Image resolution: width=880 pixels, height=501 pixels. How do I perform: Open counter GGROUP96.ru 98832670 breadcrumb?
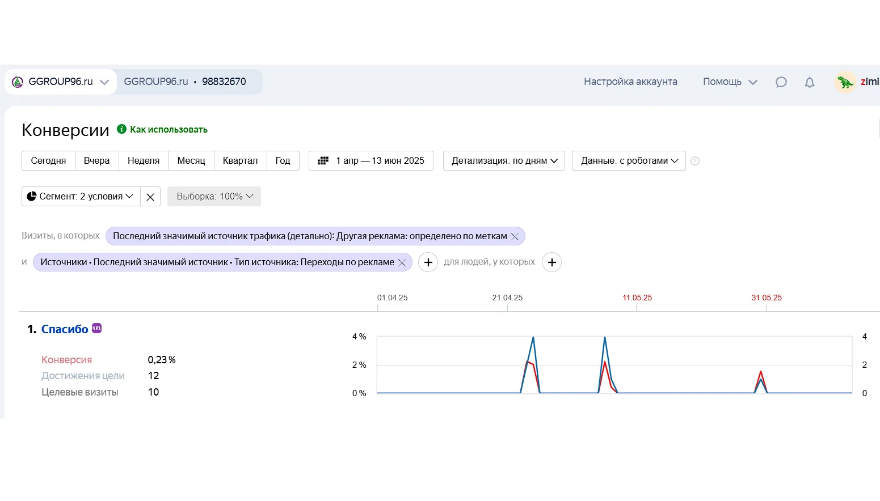(185, 82)
